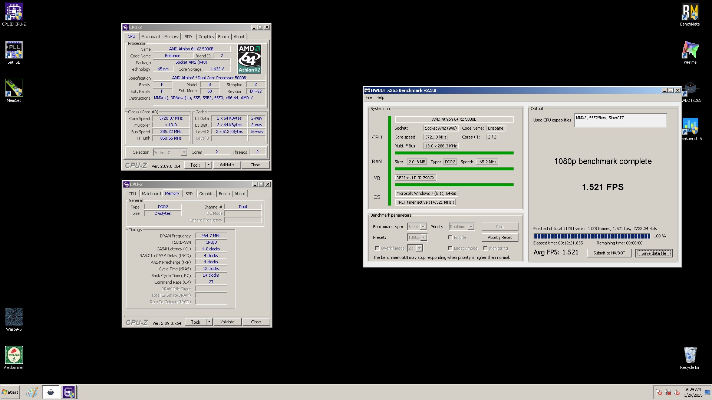Viewport: 712px width, 400px height.
Task: Toggle Overkill mode checkbox
Action: pos(377,248)
